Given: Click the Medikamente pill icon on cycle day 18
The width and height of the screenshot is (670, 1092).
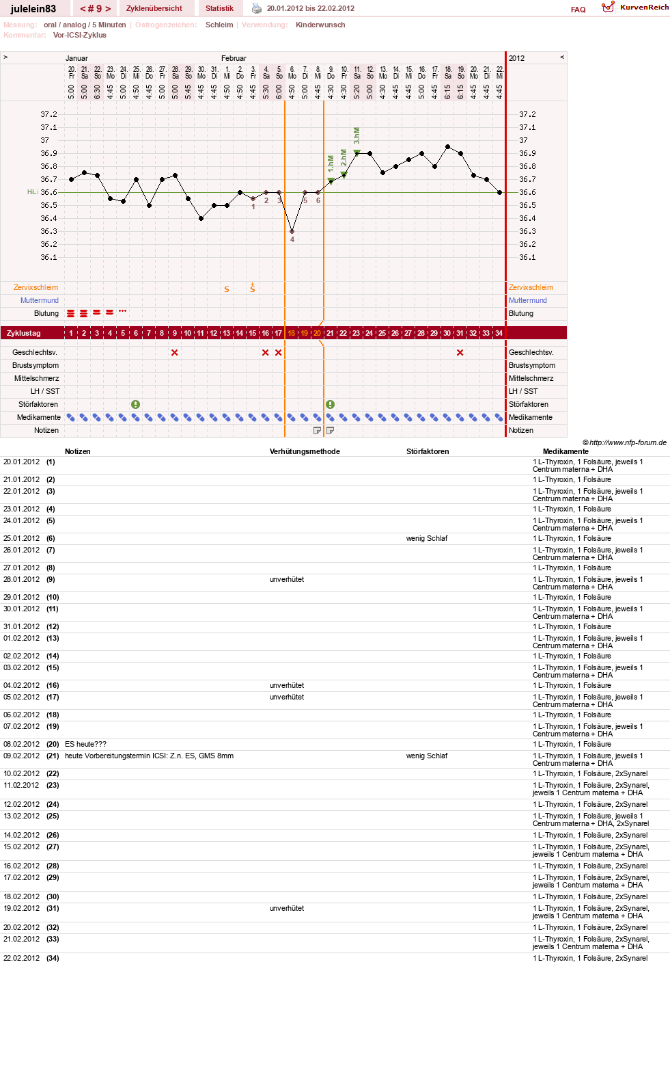Looking at the screenshot, I should 292,418.
